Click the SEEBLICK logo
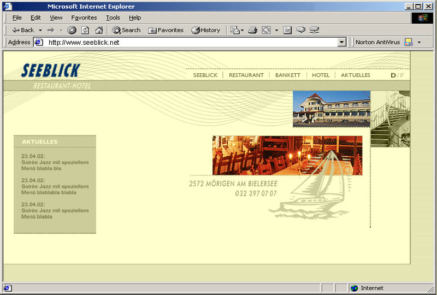This screenshot has height=295, width=437. 51,70
